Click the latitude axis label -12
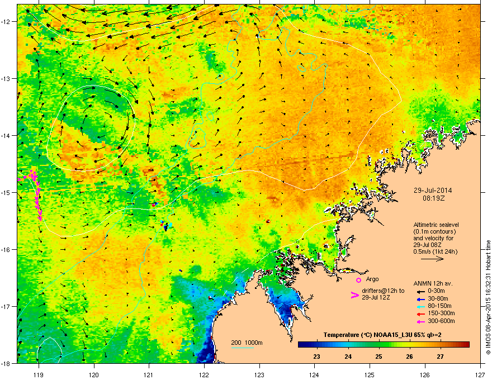This screenshot has height=380, width=492. pos(7,21)
